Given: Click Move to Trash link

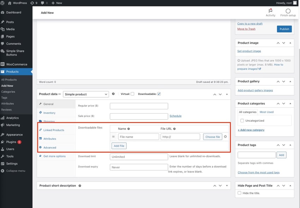Looking at the screenshot, I should pyautogui.click(x=246, y=29).
